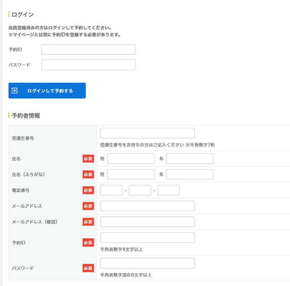290x286 pixels.
Task: Focus the login 予約ID input field
Action: click(88, 49)
